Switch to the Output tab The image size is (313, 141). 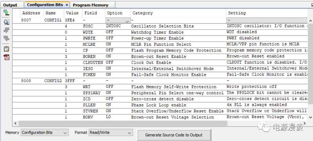pyautogui.click(x=10, y=5)
